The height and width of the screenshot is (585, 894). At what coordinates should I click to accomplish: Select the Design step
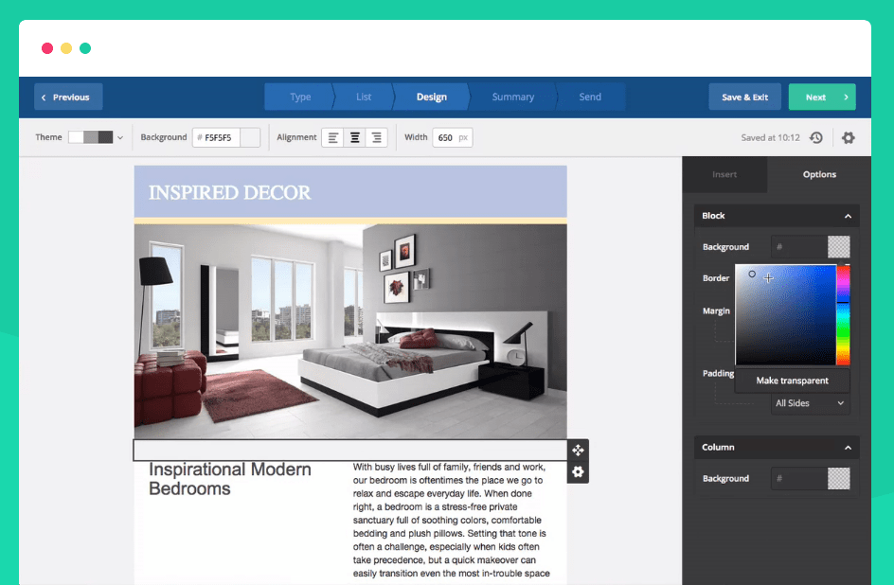(432, 97)
